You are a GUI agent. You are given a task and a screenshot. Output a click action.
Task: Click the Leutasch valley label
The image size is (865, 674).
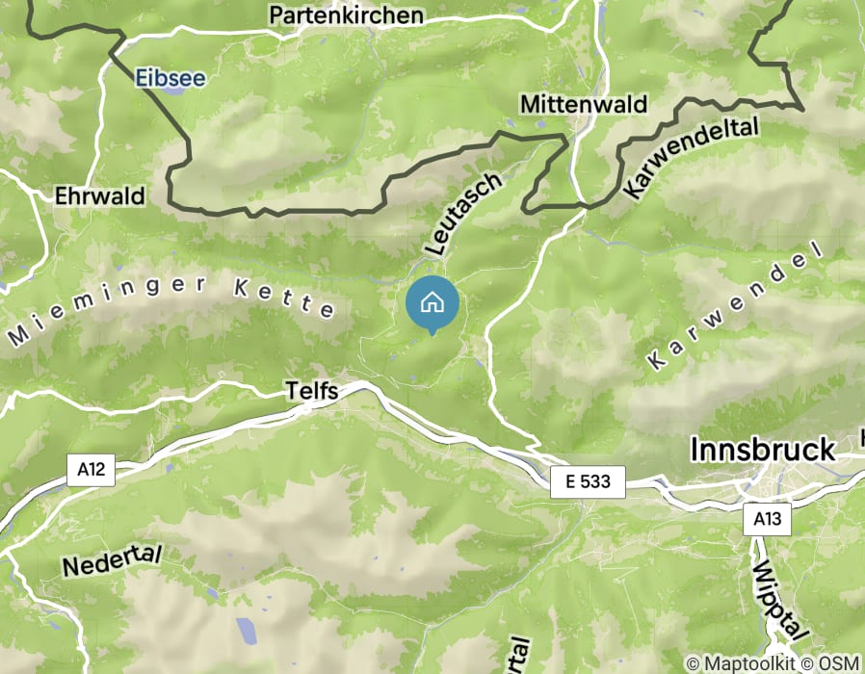pos(464,214)
